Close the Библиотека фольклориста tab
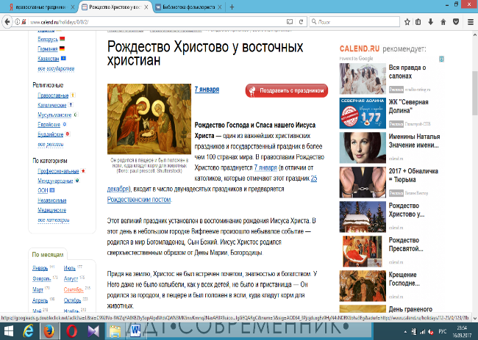This screenshot has height=340, width=478. point(219,7)
